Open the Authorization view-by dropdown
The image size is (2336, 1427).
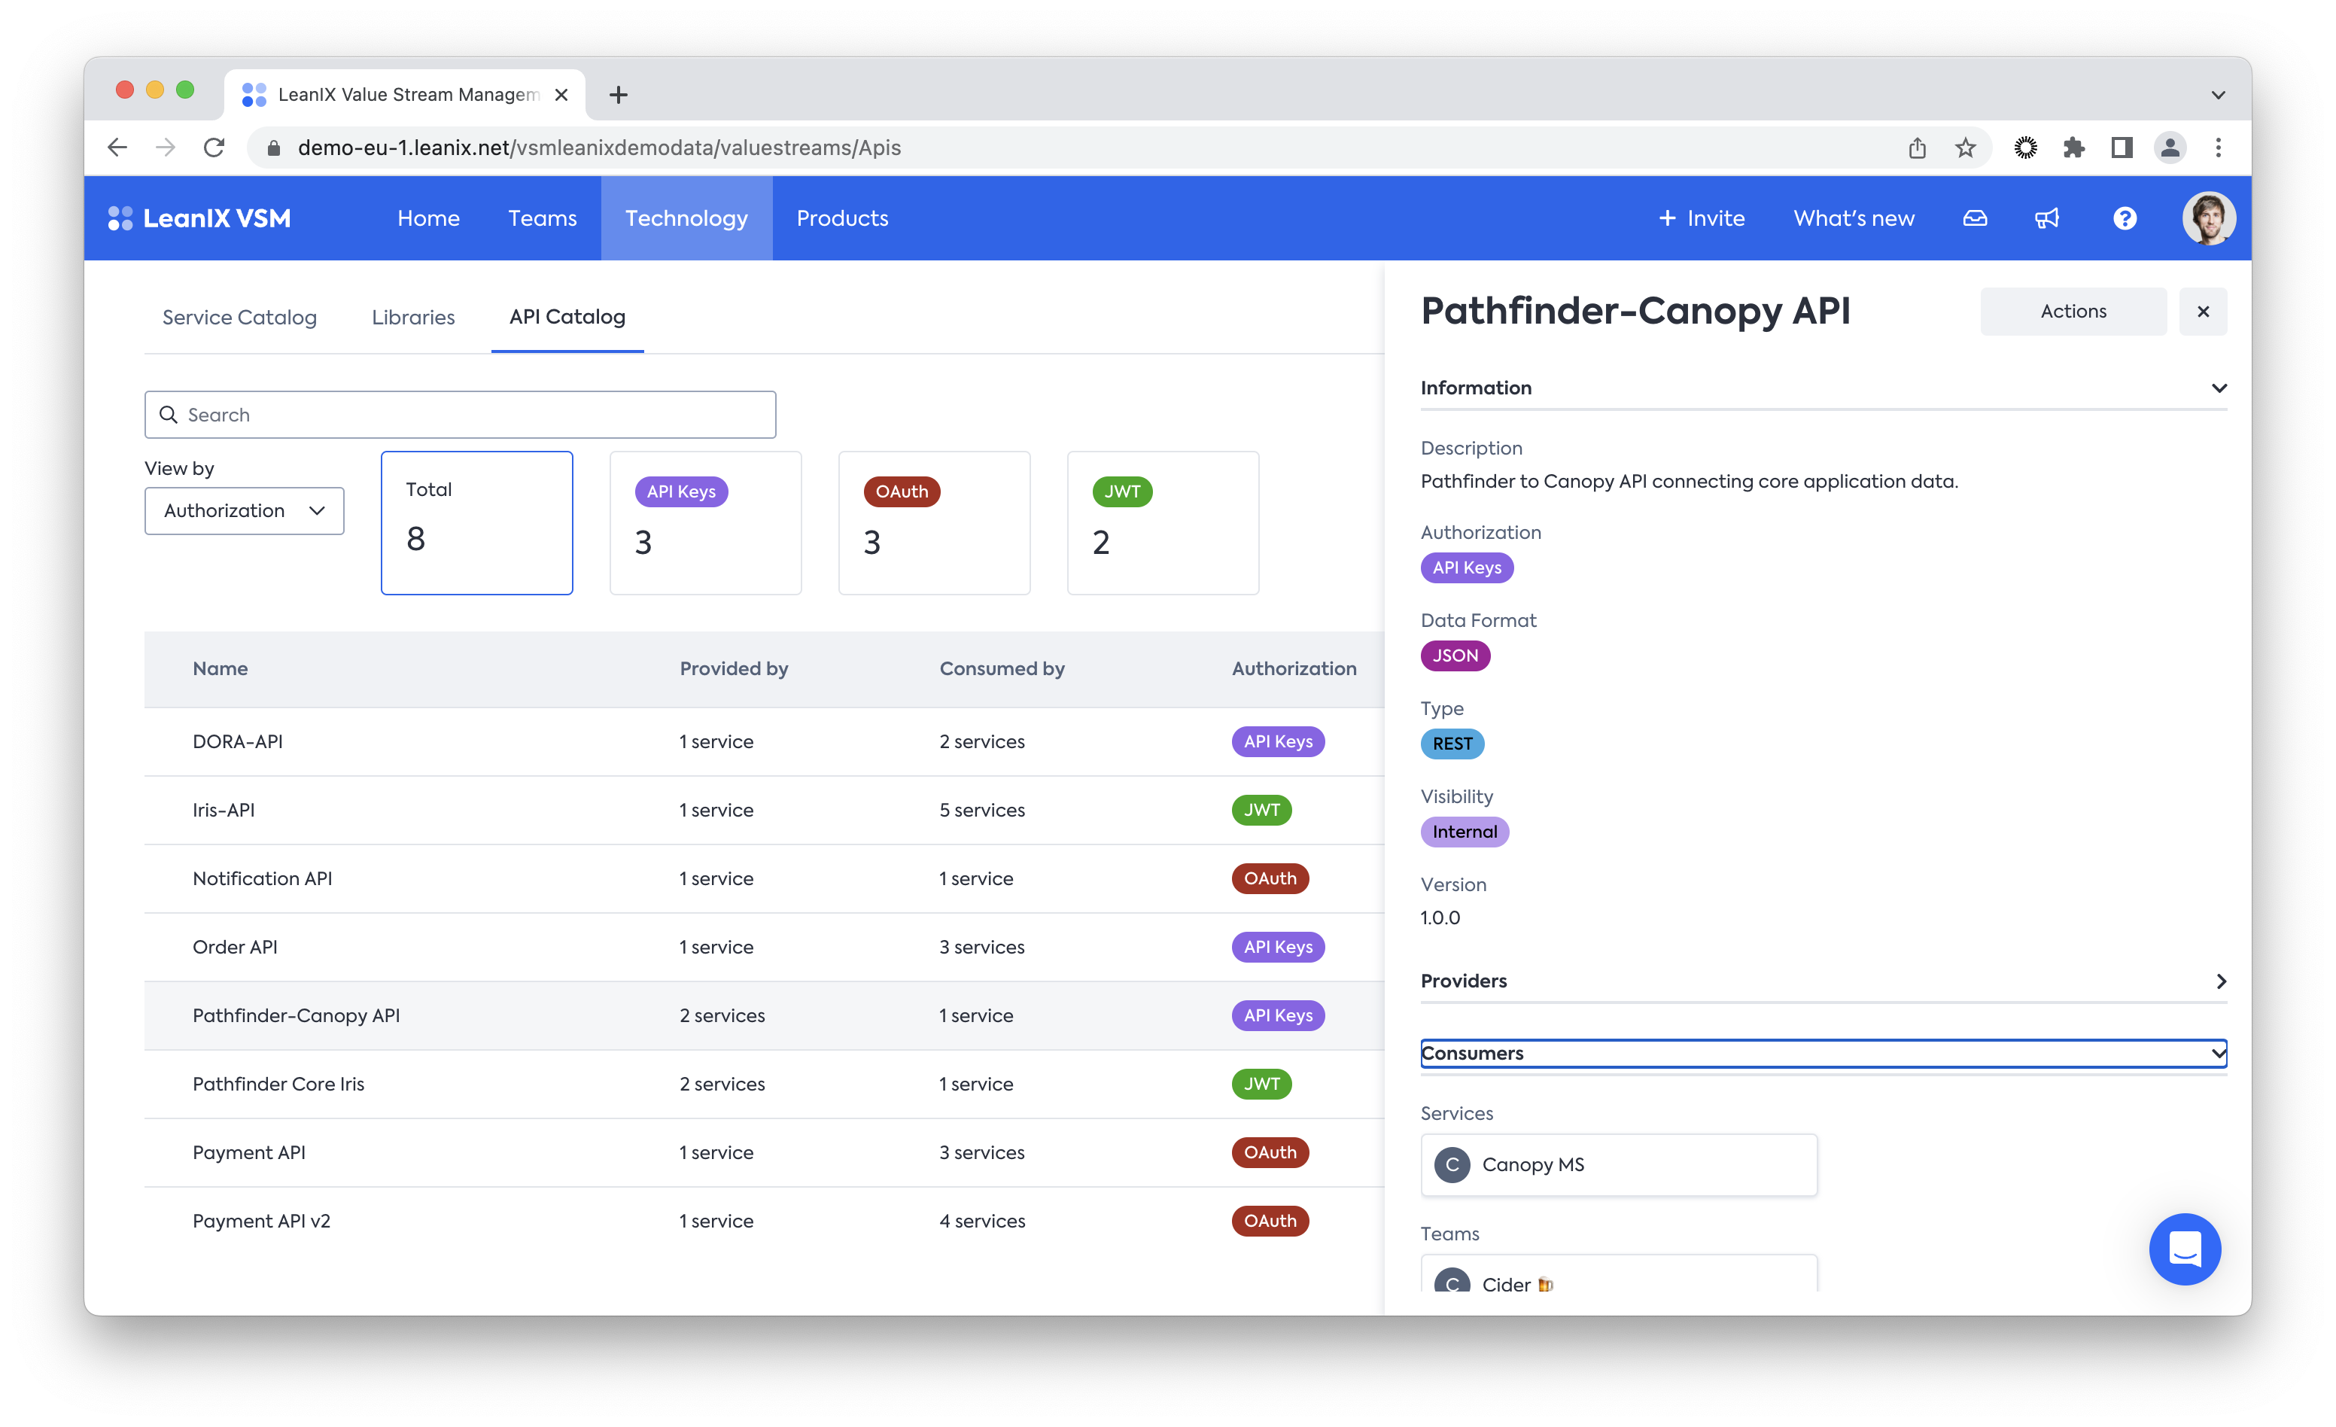(x=244, y=511)
